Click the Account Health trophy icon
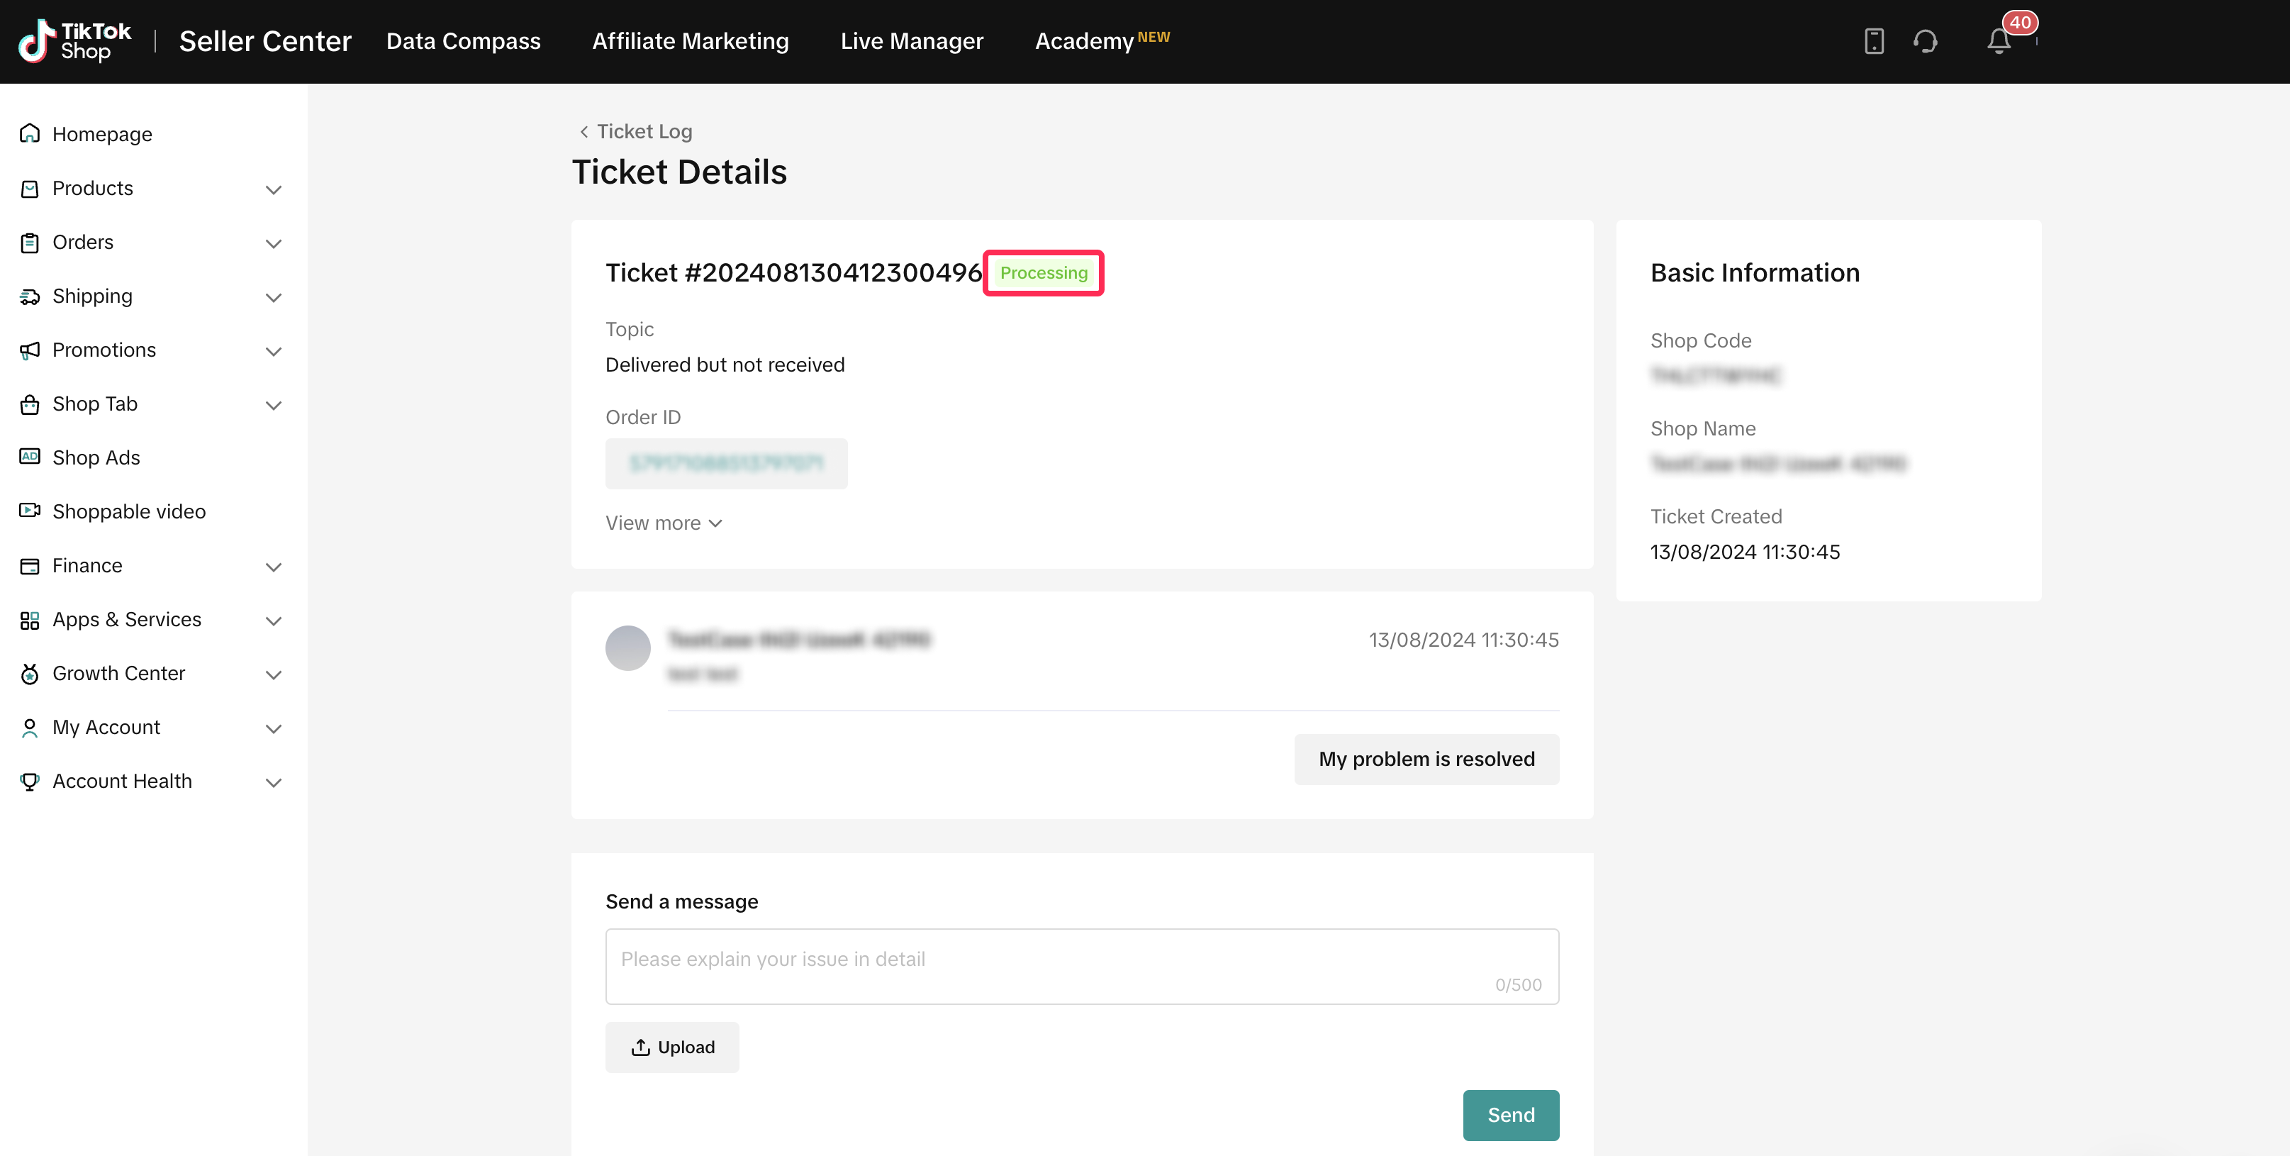 tap(29, 781)
